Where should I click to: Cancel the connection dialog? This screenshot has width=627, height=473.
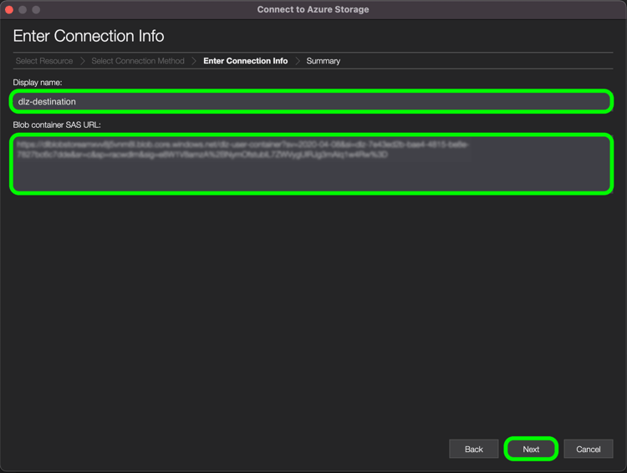(x=589, y=449)
